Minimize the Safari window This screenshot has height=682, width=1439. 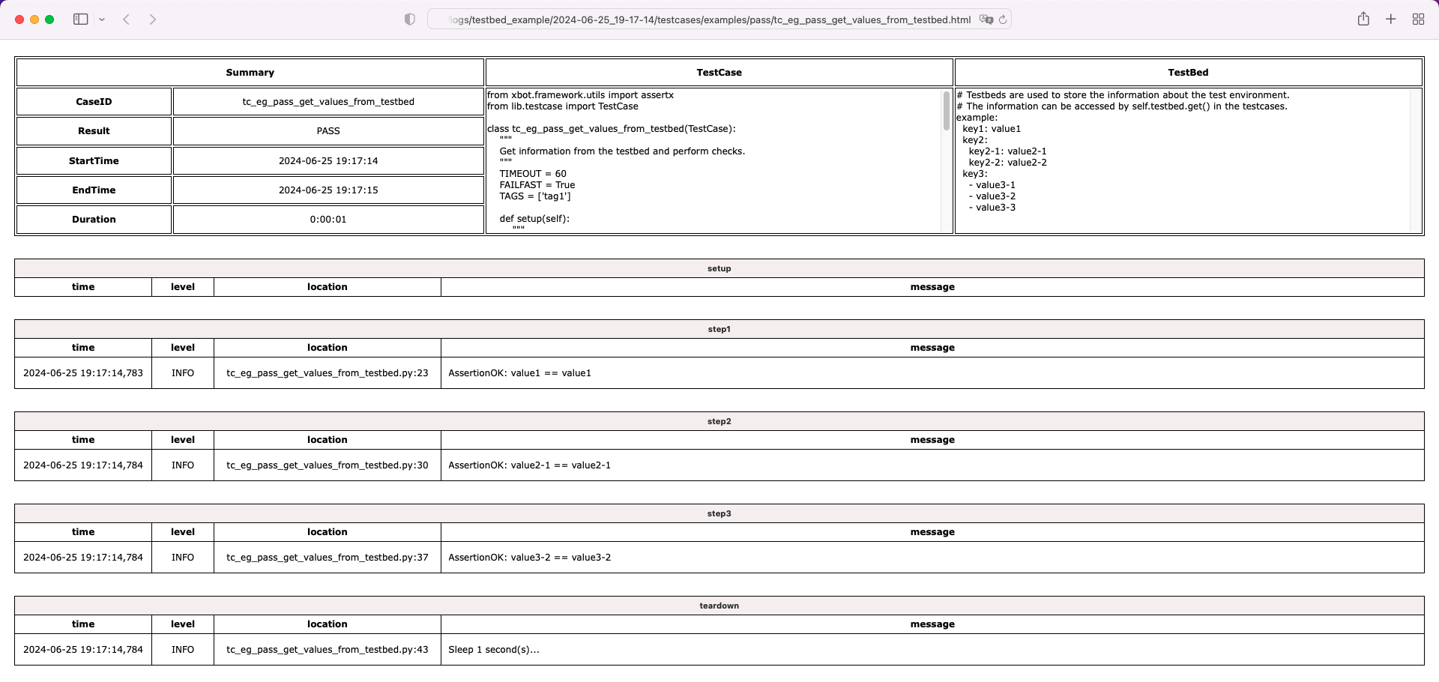34,19
